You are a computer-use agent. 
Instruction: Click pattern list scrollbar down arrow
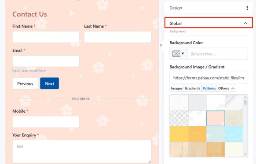click(x=245, y=154)
